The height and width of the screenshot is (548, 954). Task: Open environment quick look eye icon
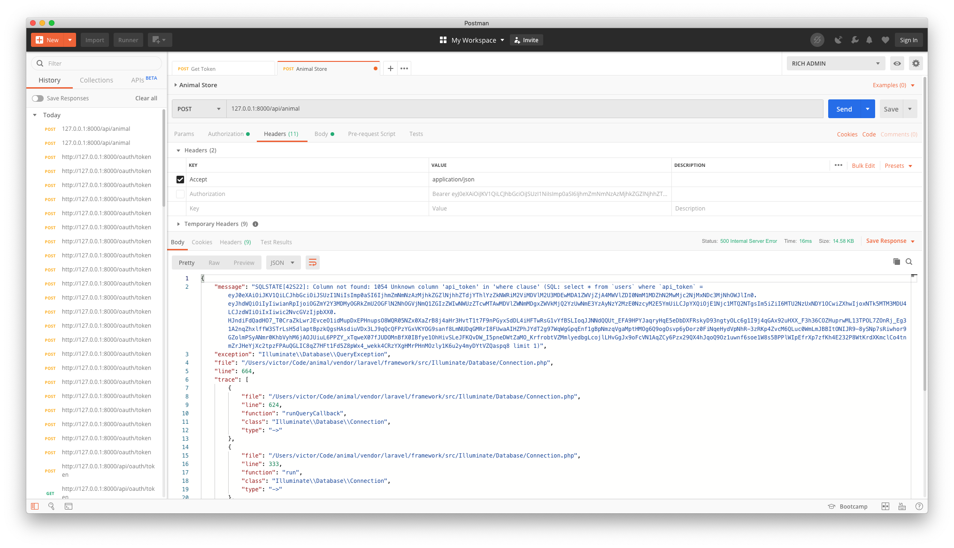pos(897,63)
